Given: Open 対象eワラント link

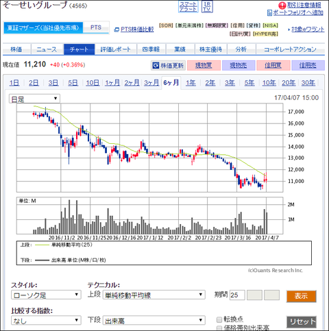Looking at the screenshot, I should tap(308, 29).
